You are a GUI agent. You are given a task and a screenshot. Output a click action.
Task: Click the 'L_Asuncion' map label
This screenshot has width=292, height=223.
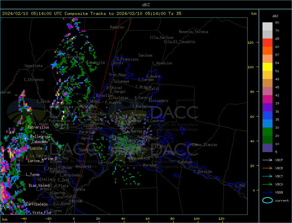163,63
